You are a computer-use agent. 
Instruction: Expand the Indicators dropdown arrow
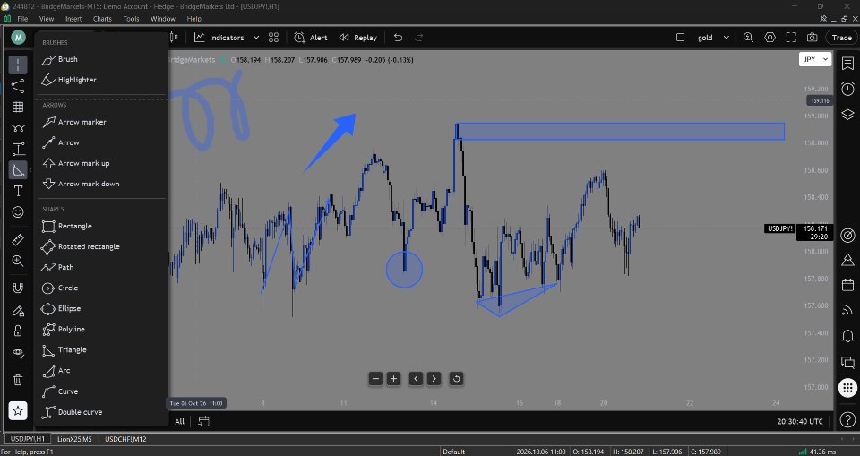pos(255,38)
